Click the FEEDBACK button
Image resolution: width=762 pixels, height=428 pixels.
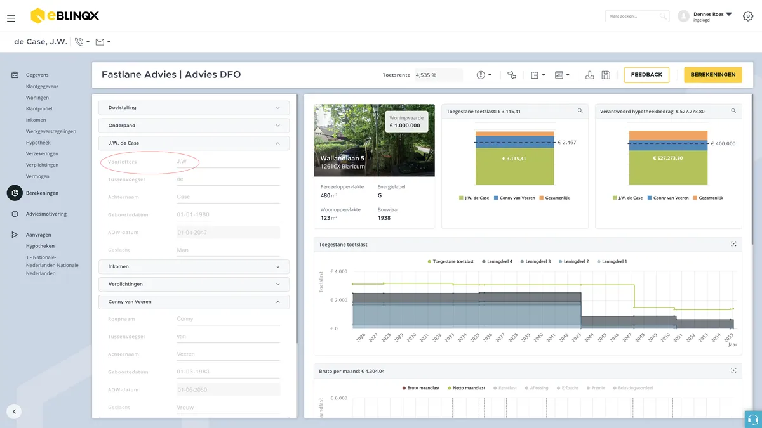(x=646, y=75)
